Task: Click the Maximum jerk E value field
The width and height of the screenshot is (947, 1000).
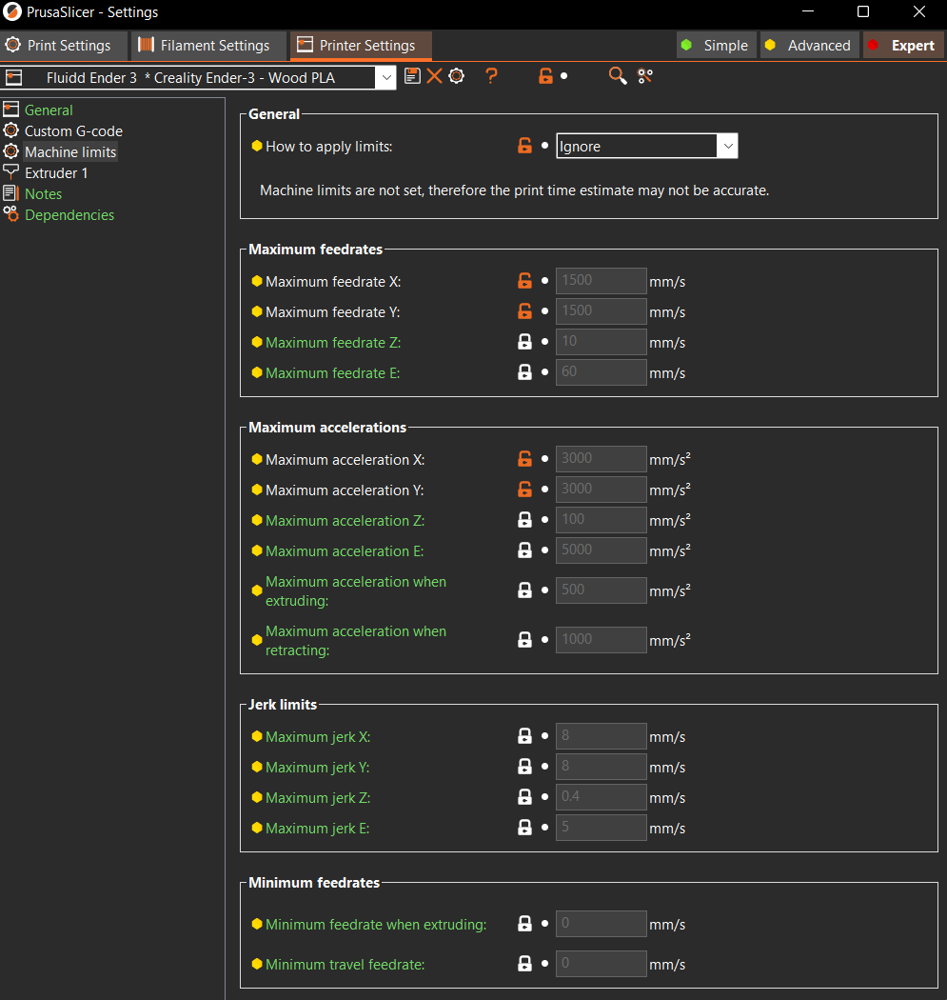Action: (601, 828)
